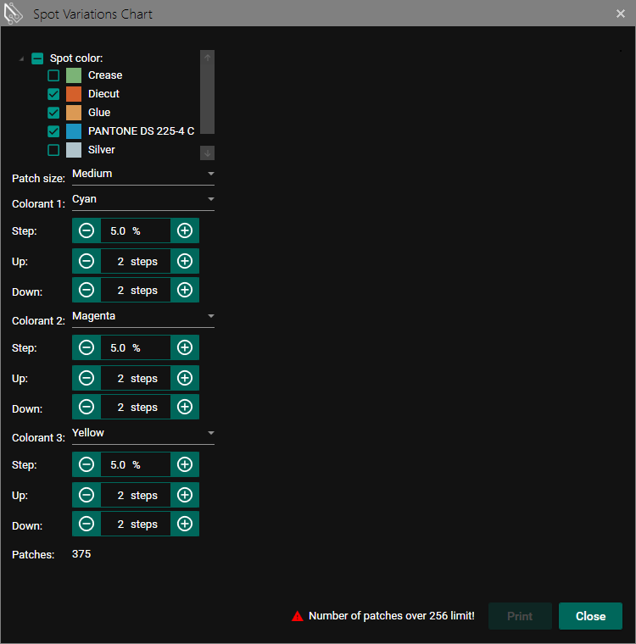Decrease Colorant 1 Down steps

[86, 290]
